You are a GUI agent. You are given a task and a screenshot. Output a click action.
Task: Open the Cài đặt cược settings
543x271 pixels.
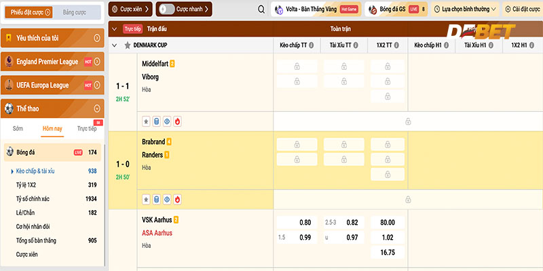[520, 9]
